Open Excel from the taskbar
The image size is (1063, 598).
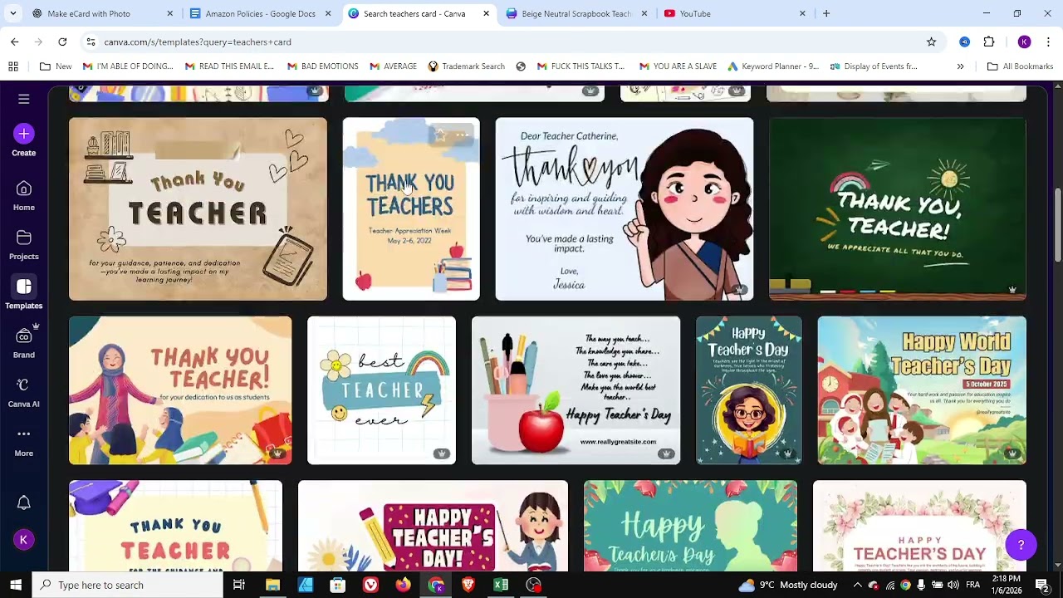coord(501,585)
